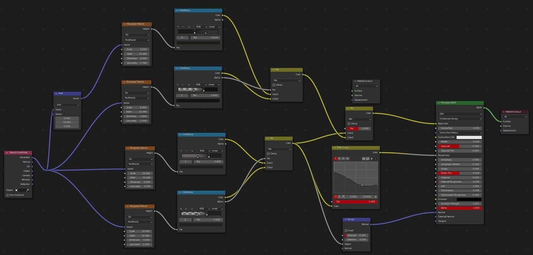The width and height of the screenshot is (533, 255).
Task: Click Distance 0.250 field in Bump node
Action: tap(356, 240)
